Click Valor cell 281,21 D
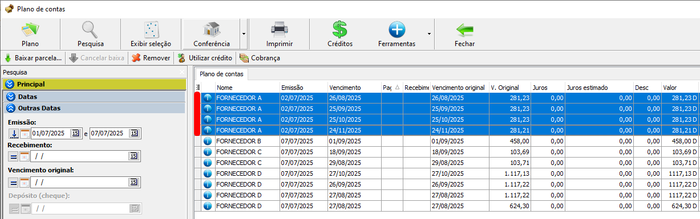700x219 pixels. click(681, 130)
